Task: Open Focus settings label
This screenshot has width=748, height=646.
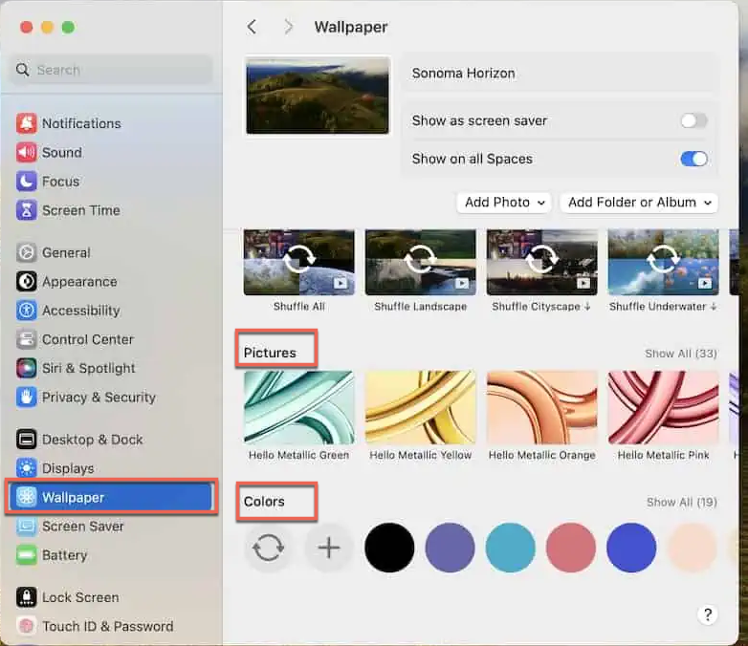Action: [60, 182]
